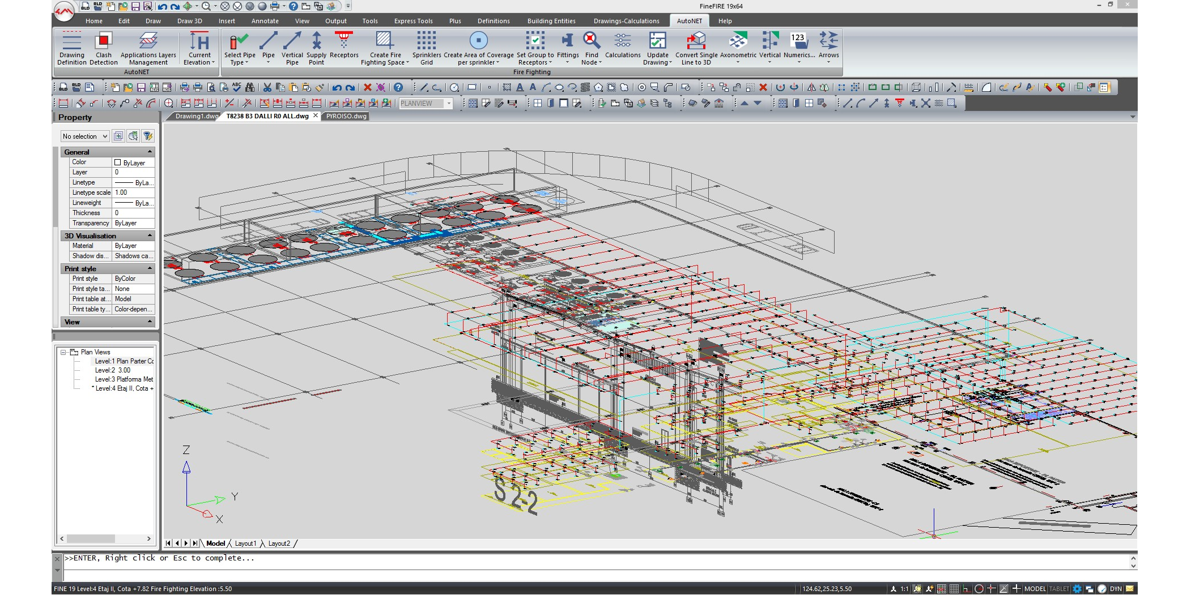The width and height of the screenshot is (1191, 595).
Task: Toggle object snap crosshair in status bar
Action: coord(991,589)
